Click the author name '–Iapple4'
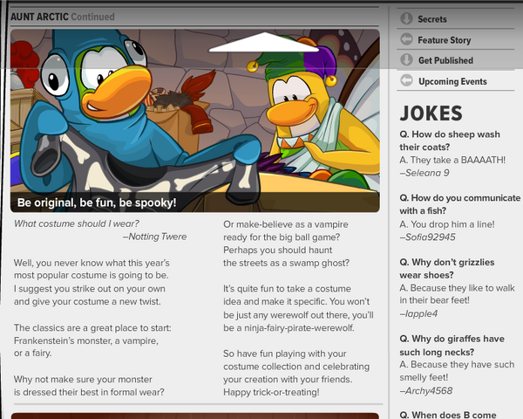 tap(418, 313)
